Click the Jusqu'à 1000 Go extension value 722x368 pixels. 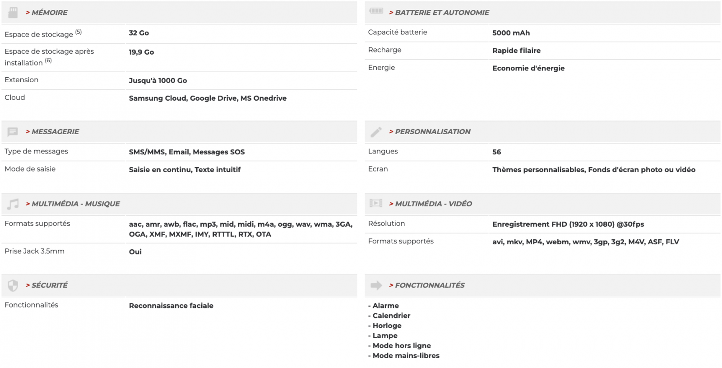click(x=158, y=80)
